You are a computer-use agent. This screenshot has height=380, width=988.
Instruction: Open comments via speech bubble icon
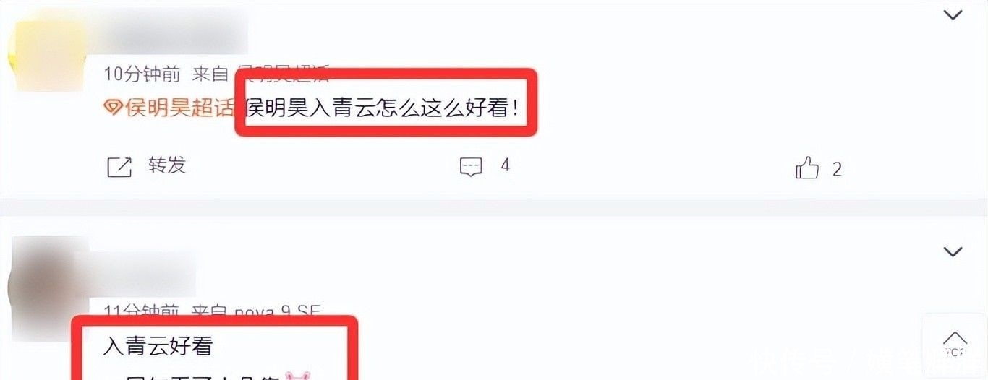(x=471, y=167)
